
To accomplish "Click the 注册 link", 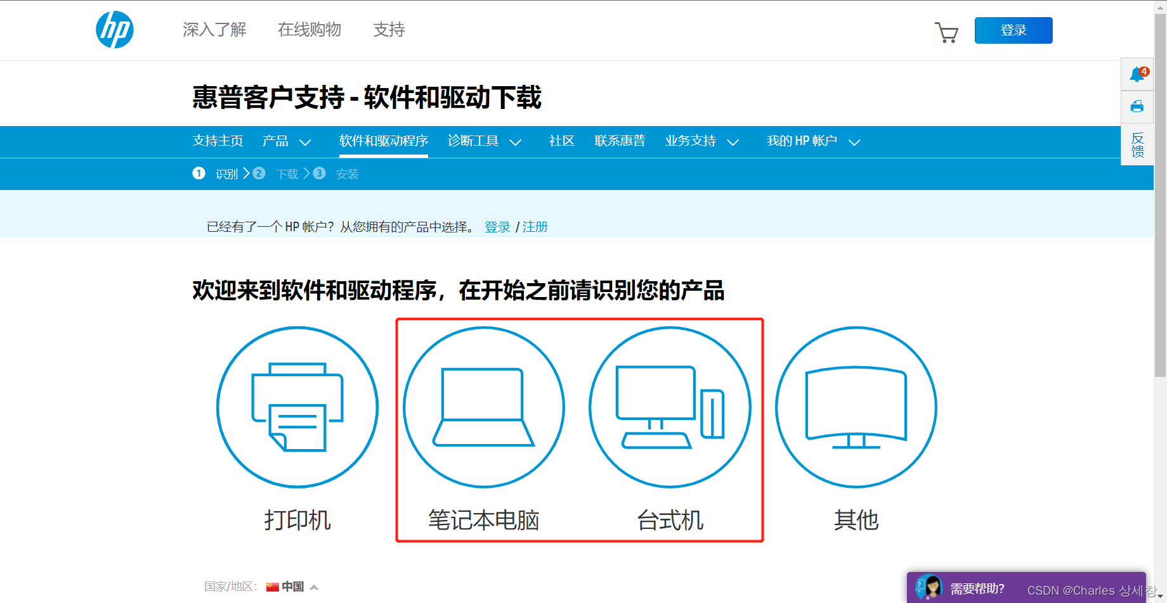I will click(x=535, y=227).
